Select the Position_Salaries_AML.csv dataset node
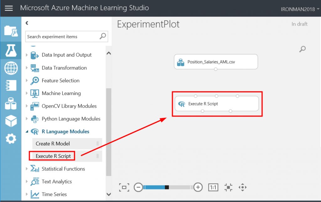 click(216, 62)
